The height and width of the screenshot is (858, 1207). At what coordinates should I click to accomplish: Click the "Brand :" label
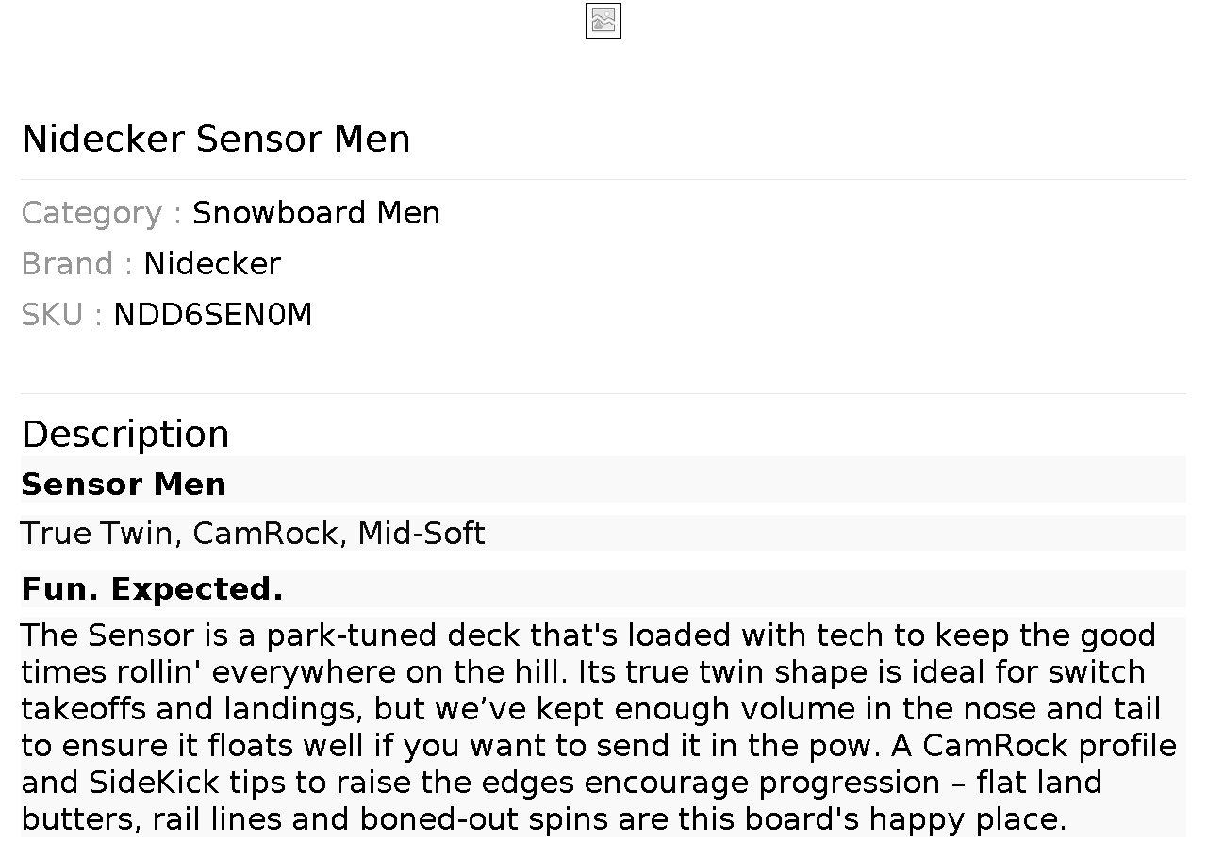point(77,264)
